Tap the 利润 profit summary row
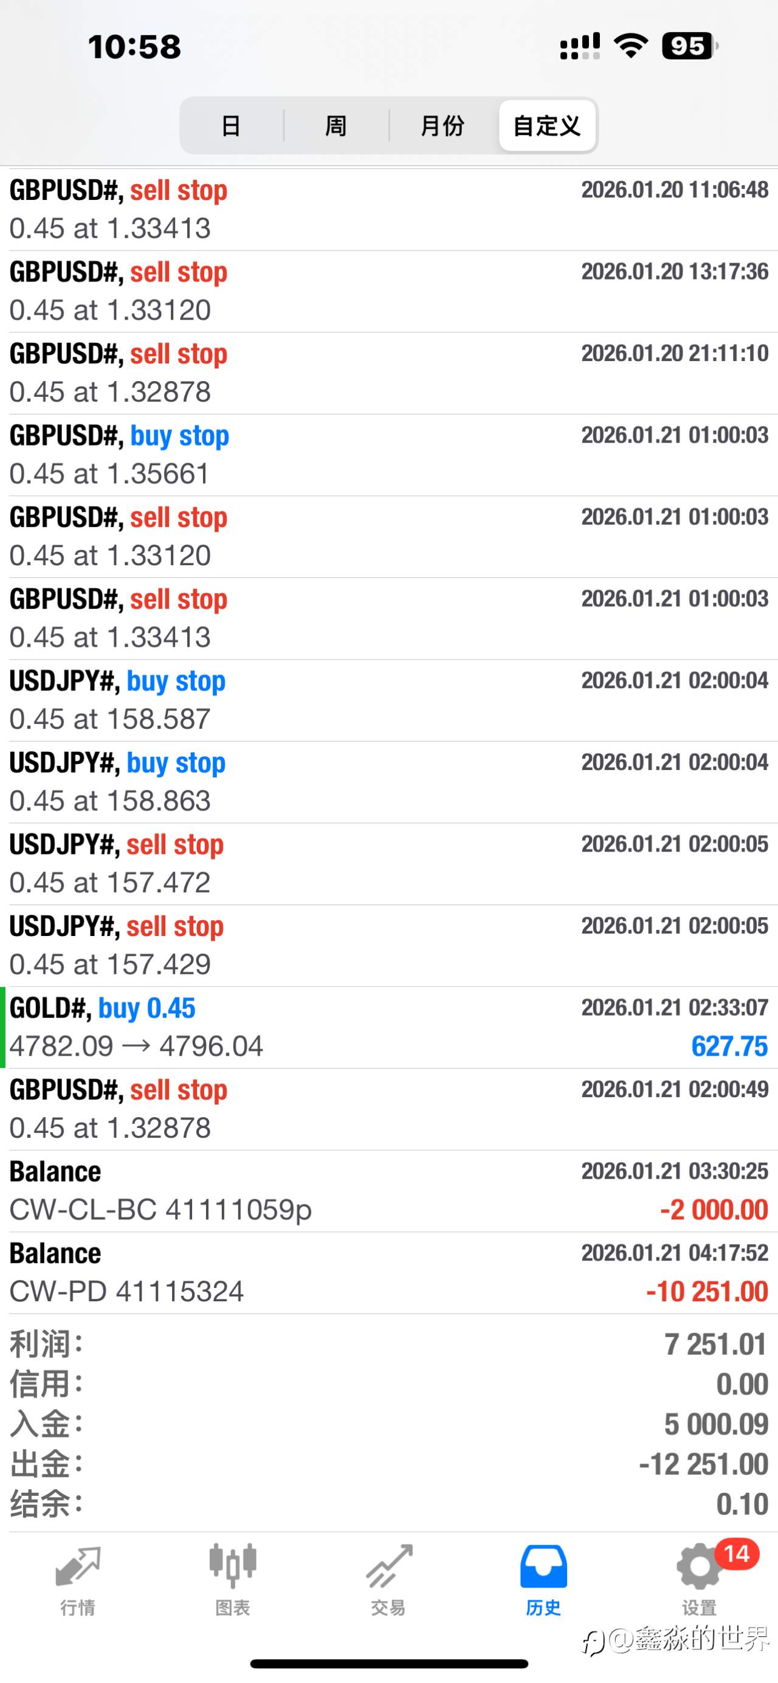 pyautogui.click(x=388, y=1344)
